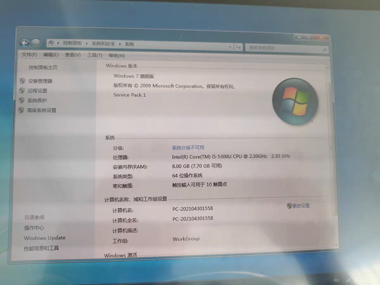Open 操作中心 under 另请参阅

34,228
